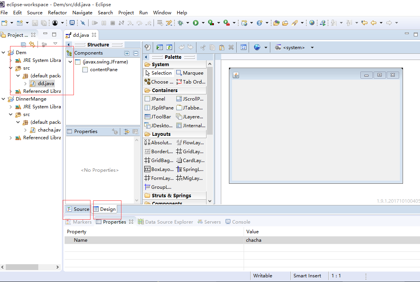This screenshot has height=282, width=420.
Task: Select GroupLayout in the Palette
Action: point(158,187)
